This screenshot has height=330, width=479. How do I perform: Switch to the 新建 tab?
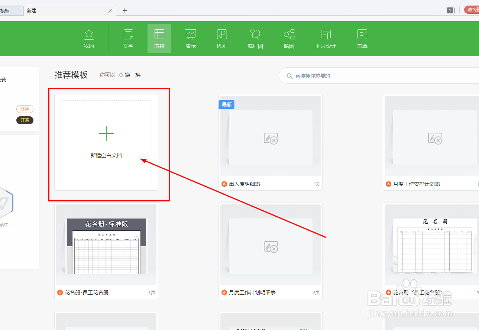70,10
